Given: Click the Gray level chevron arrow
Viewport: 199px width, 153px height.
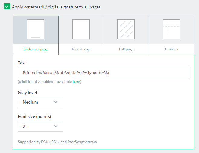Looking at the screenshot, I should (56, 102).
